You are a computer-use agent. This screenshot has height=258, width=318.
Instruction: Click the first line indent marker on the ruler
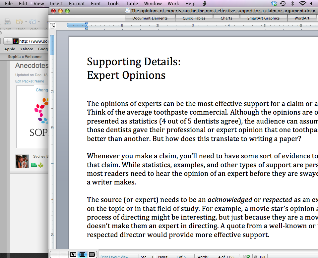87,24
